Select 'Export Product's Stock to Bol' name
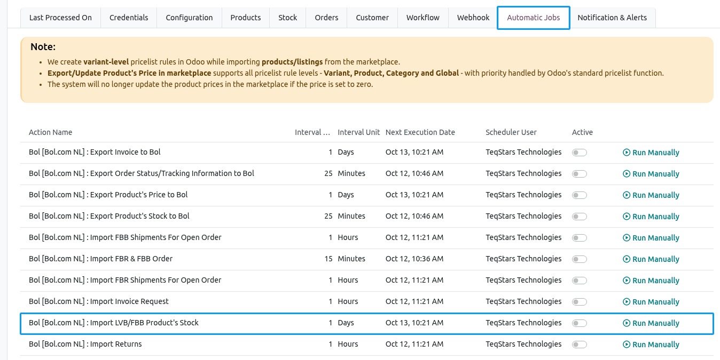Viewport: 720px width, 360px height. pos(109,216)
